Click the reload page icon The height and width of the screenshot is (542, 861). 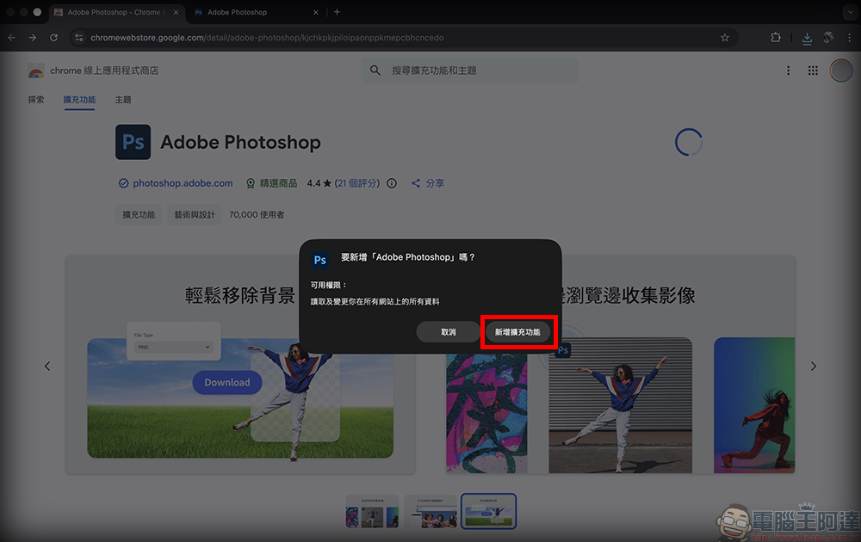53,37
